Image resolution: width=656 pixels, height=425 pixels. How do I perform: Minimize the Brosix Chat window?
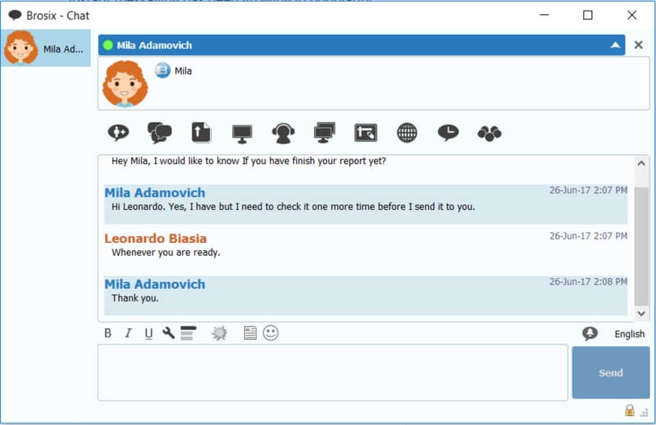point(544,15)
